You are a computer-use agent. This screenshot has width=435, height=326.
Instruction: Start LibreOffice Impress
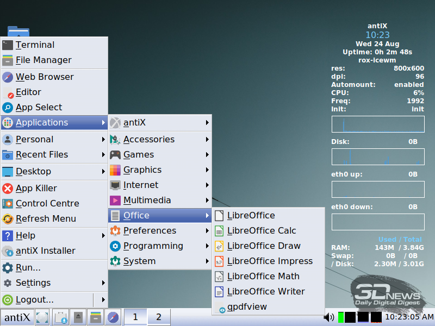click(269, 261)
